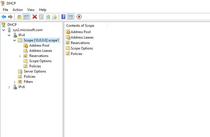Click the Address Leases folder icon in tree
210x137 pixels.
tap(25, 51)
